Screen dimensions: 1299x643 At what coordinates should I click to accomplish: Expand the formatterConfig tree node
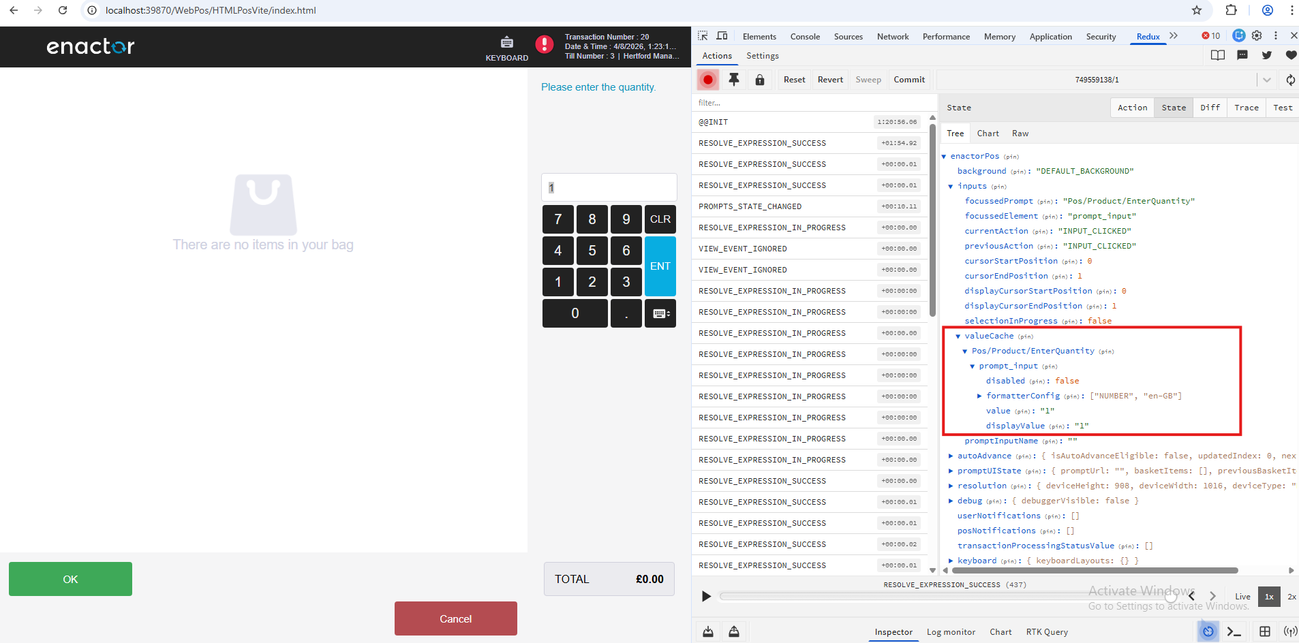[979, 396]
